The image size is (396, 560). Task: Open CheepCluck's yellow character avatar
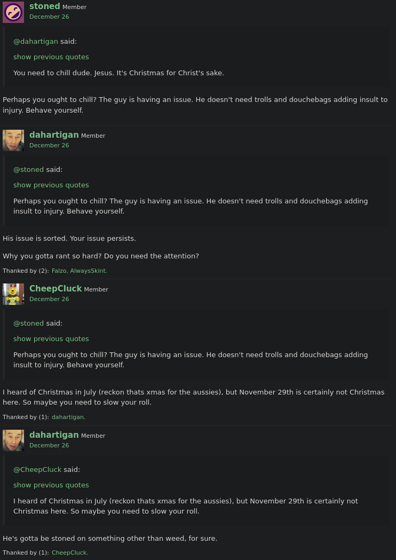13,294
